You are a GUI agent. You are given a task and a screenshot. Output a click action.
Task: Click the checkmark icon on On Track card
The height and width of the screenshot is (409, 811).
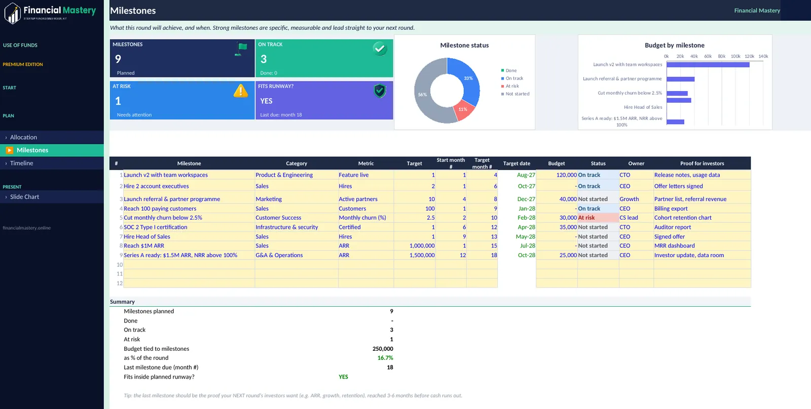[380, 49]
